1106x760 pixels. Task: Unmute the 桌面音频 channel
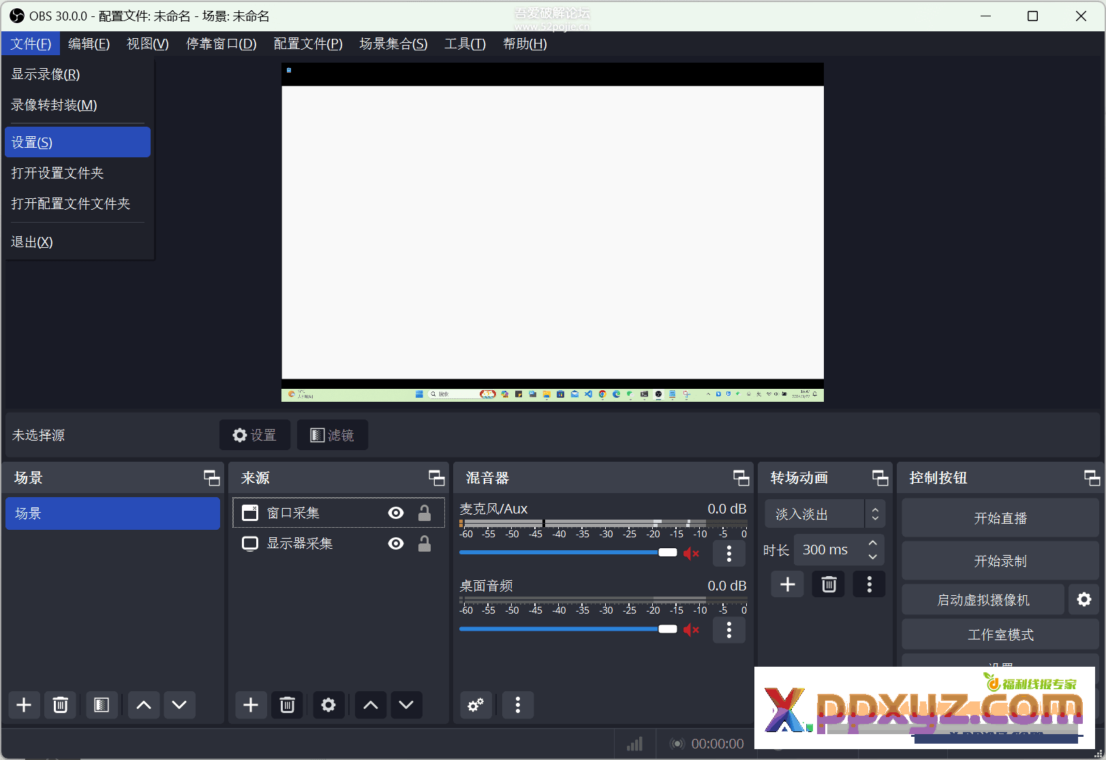tap(692, 630)
